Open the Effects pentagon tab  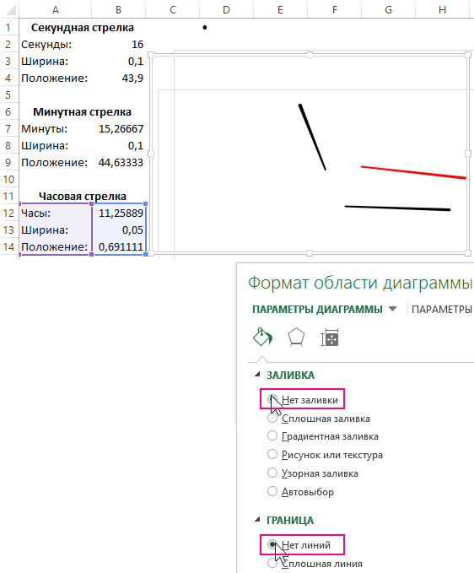point(296,337)
